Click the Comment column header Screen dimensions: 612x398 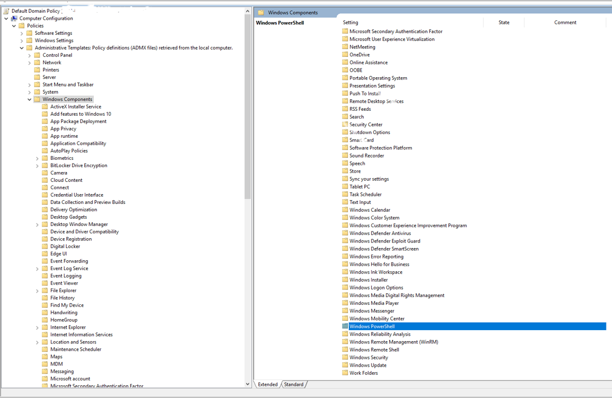pyautogui.click(x=565, y=23)
